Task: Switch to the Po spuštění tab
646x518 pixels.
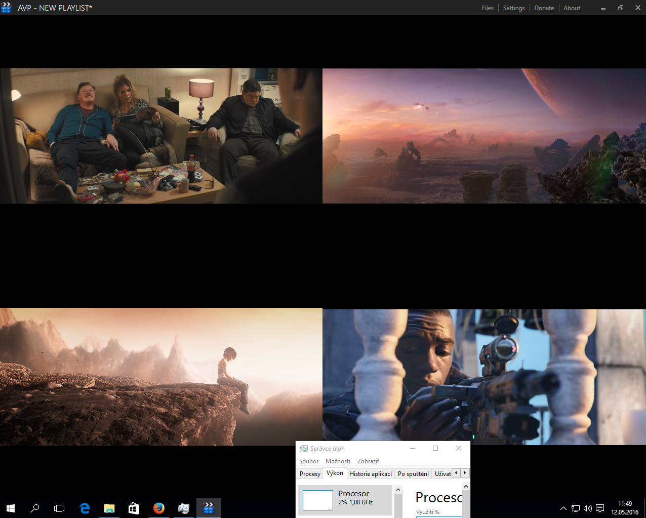Action: [x=413, y=474]
